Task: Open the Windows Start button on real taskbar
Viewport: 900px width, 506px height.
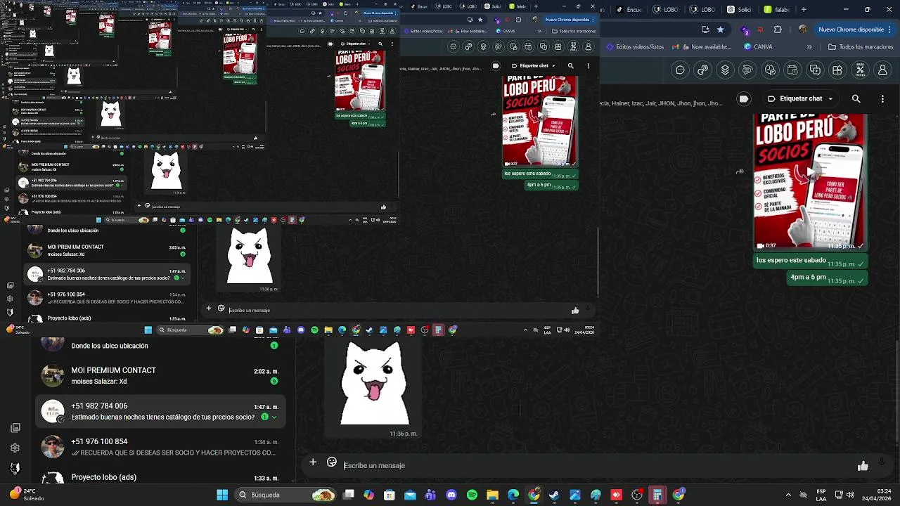Action: click(222, 495)
